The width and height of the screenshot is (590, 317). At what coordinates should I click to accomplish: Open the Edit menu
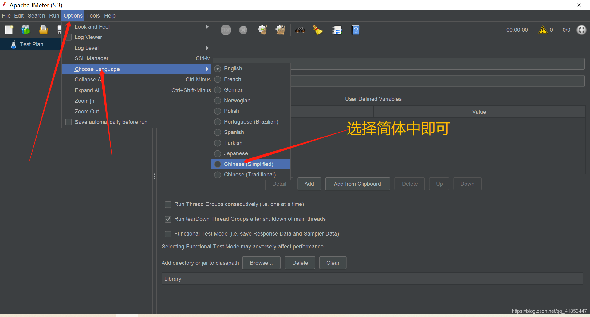pos(19,16)
